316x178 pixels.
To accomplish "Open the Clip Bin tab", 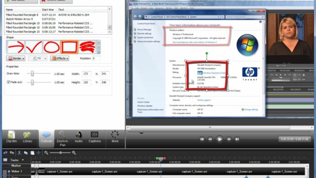I will pyautogui.click(x=11, y=137).
